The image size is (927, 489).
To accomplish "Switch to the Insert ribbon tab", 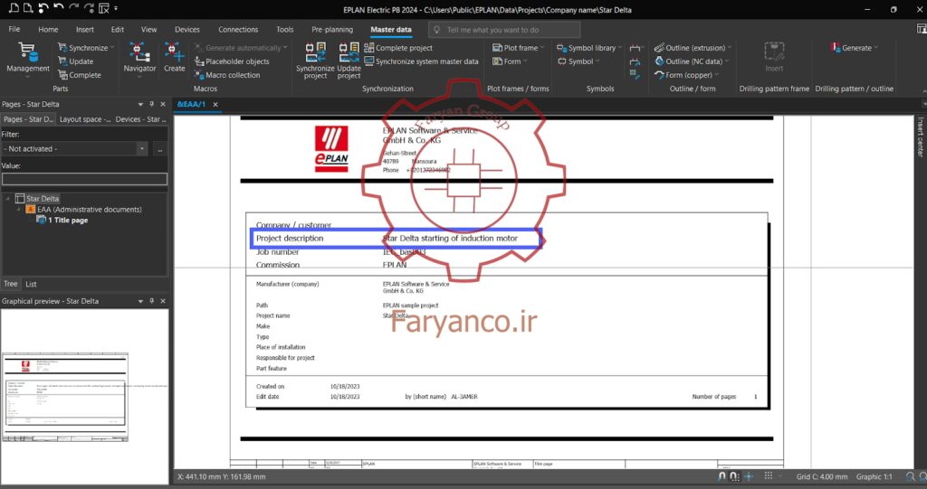I will pos(84,29).
